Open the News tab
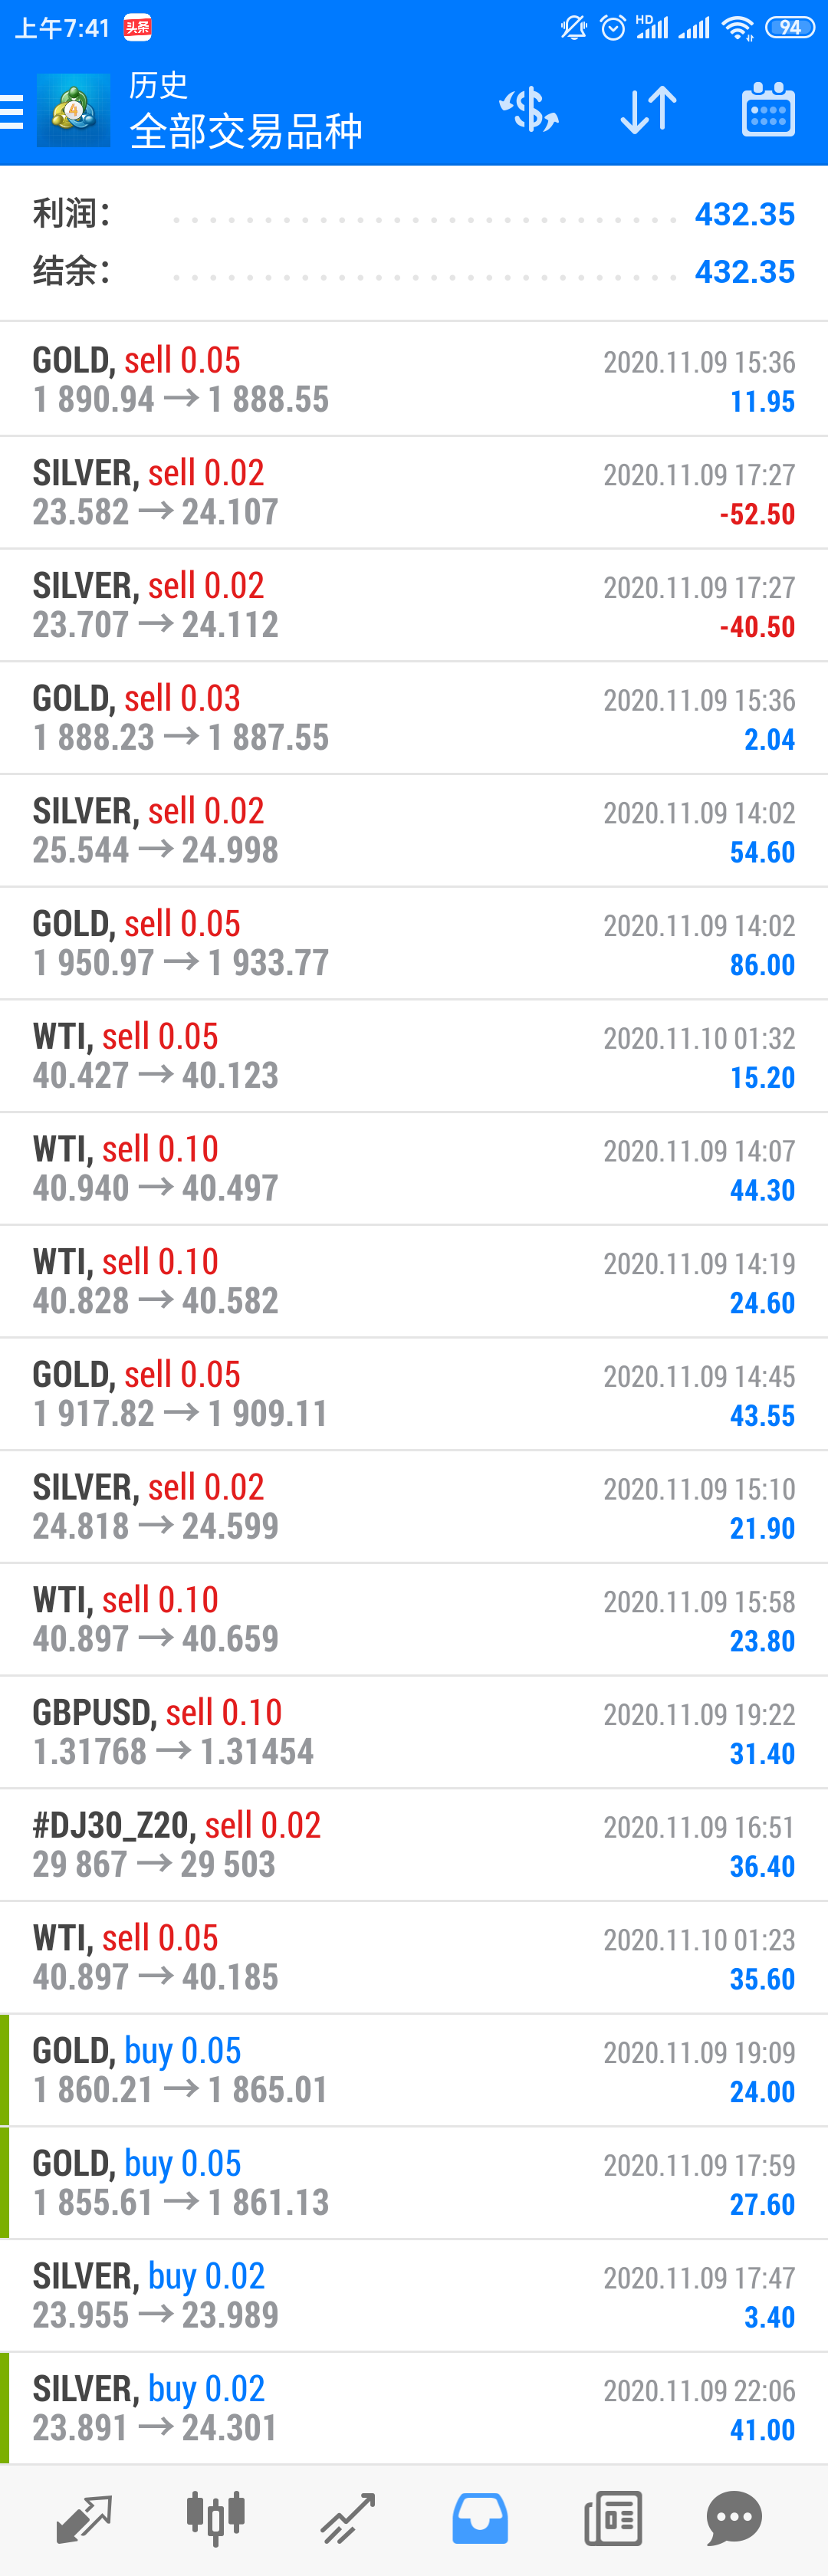Screen dimensions: 828x2576 [612, 2517]
